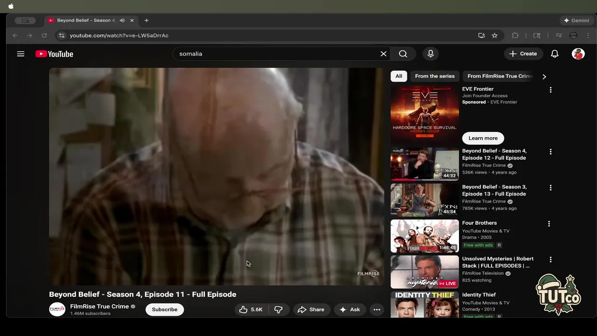Open the Identity Thief movie title
The width and height of the screenshot is (597, 336).
479,295
